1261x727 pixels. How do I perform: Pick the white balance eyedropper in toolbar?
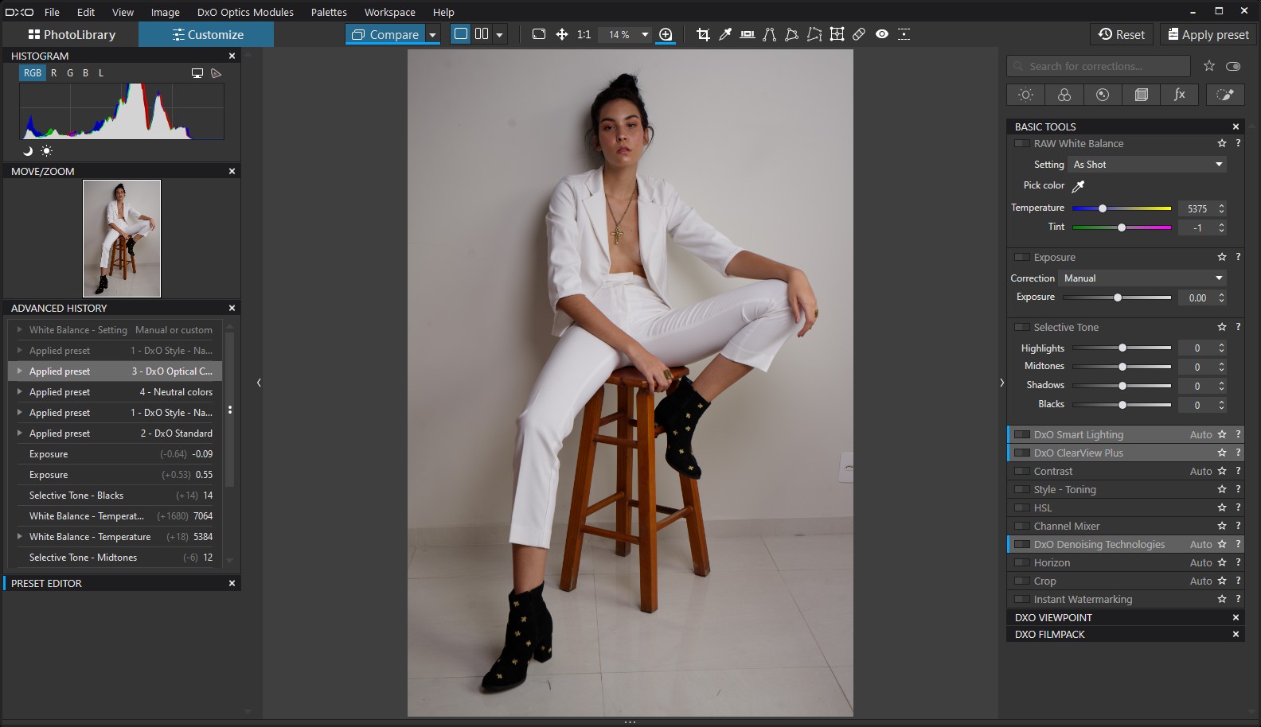click(725, 34)
